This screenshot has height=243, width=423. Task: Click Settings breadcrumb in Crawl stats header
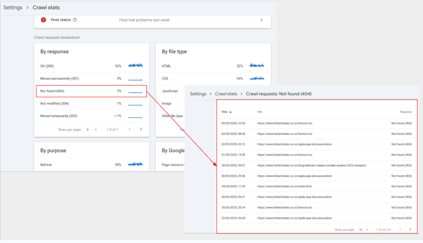pos(13,7)
